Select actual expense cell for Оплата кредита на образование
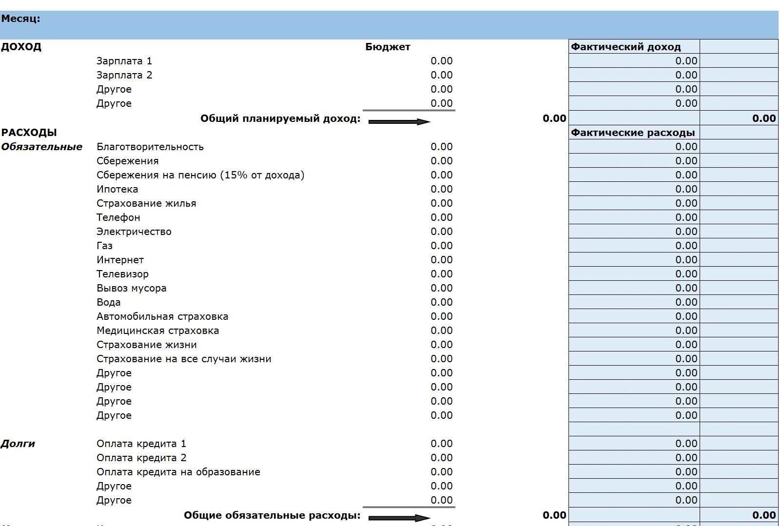 click(634, 472)
